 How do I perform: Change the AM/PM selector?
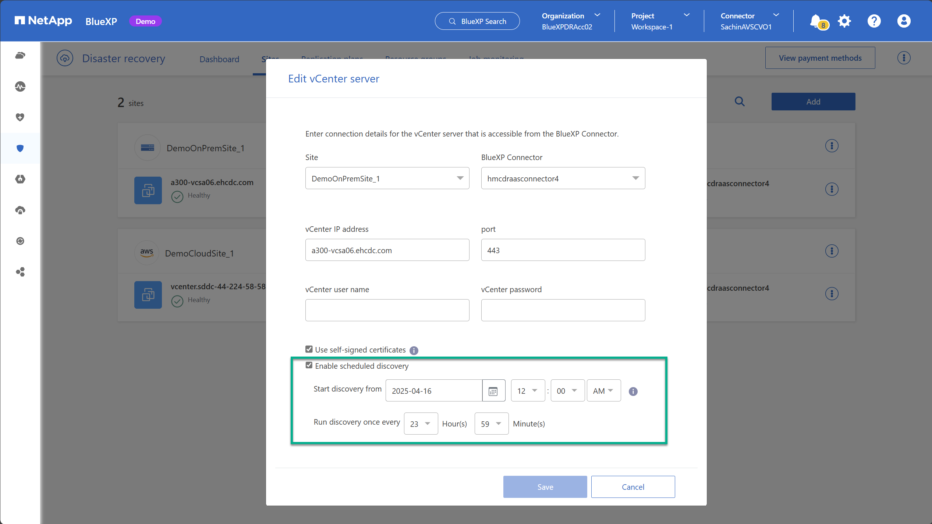[x=604, y=391]
